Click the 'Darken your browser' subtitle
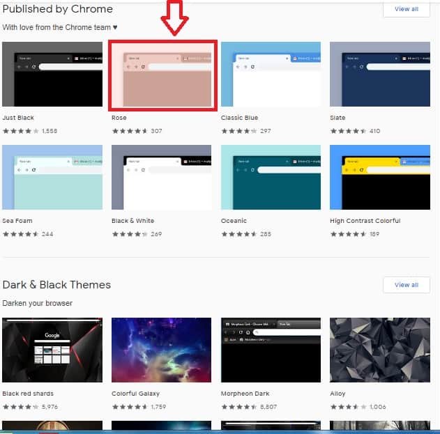The image size is (440, 434). click(38, 303)
